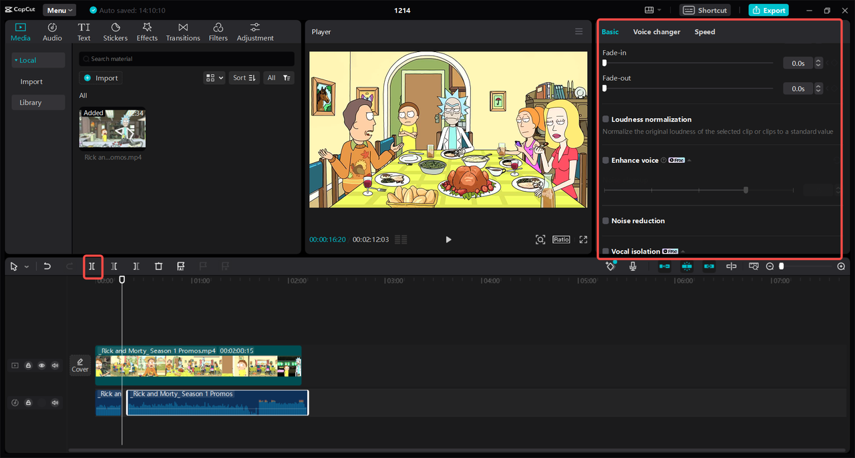This screenshot has width=855, height=458.
Task: Switch to the Text tab
Action: click(83, 32)
